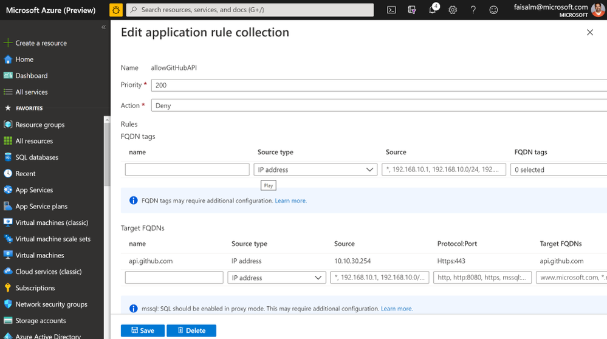Click the search resources box
Viewport: 607px width, 339px height.
coord(250,10)
